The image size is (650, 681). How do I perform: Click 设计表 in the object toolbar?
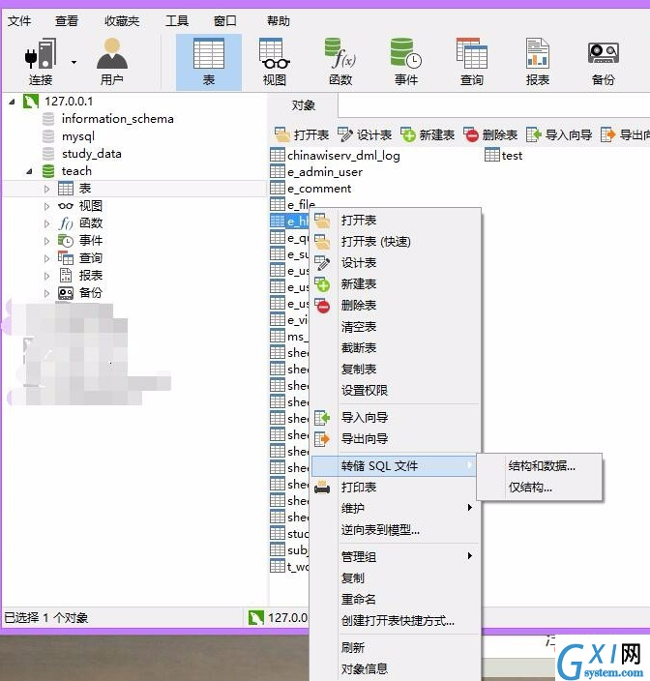click(x=365, y=135)
